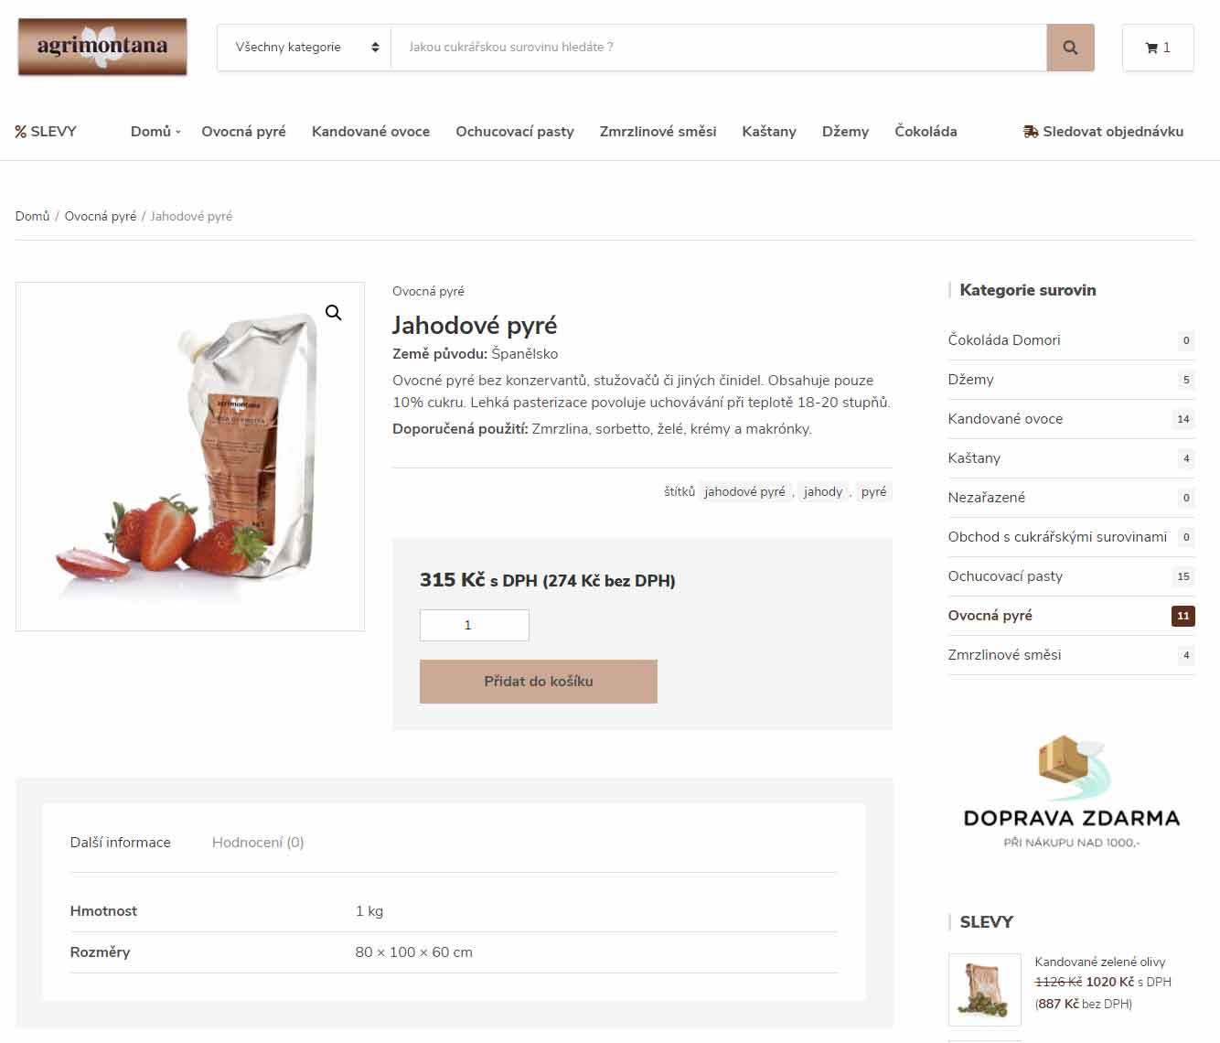Click the SLEVY percent icon link
The height and width of the screenshot is (1043, 1220).
coord(21,132)
